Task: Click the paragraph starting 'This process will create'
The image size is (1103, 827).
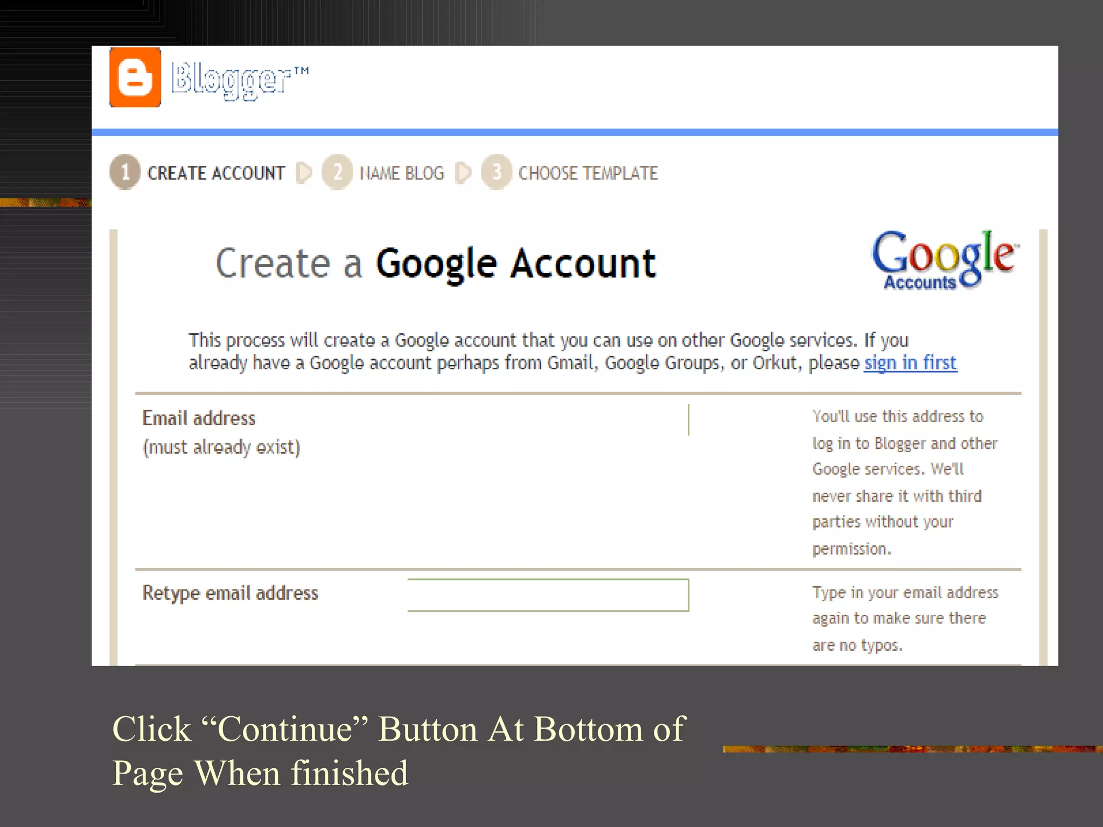Action: pyautogui.click(x=573, y=352)
